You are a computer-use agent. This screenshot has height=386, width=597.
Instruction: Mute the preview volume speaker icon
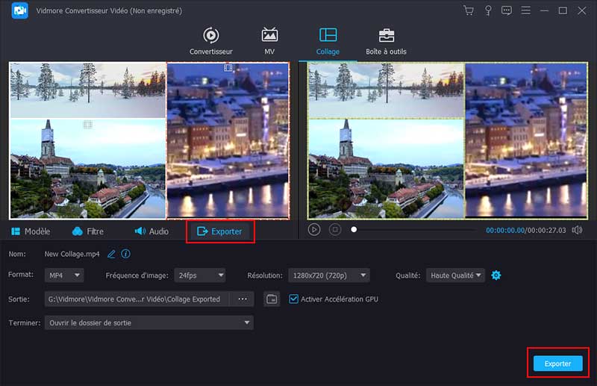577,230
